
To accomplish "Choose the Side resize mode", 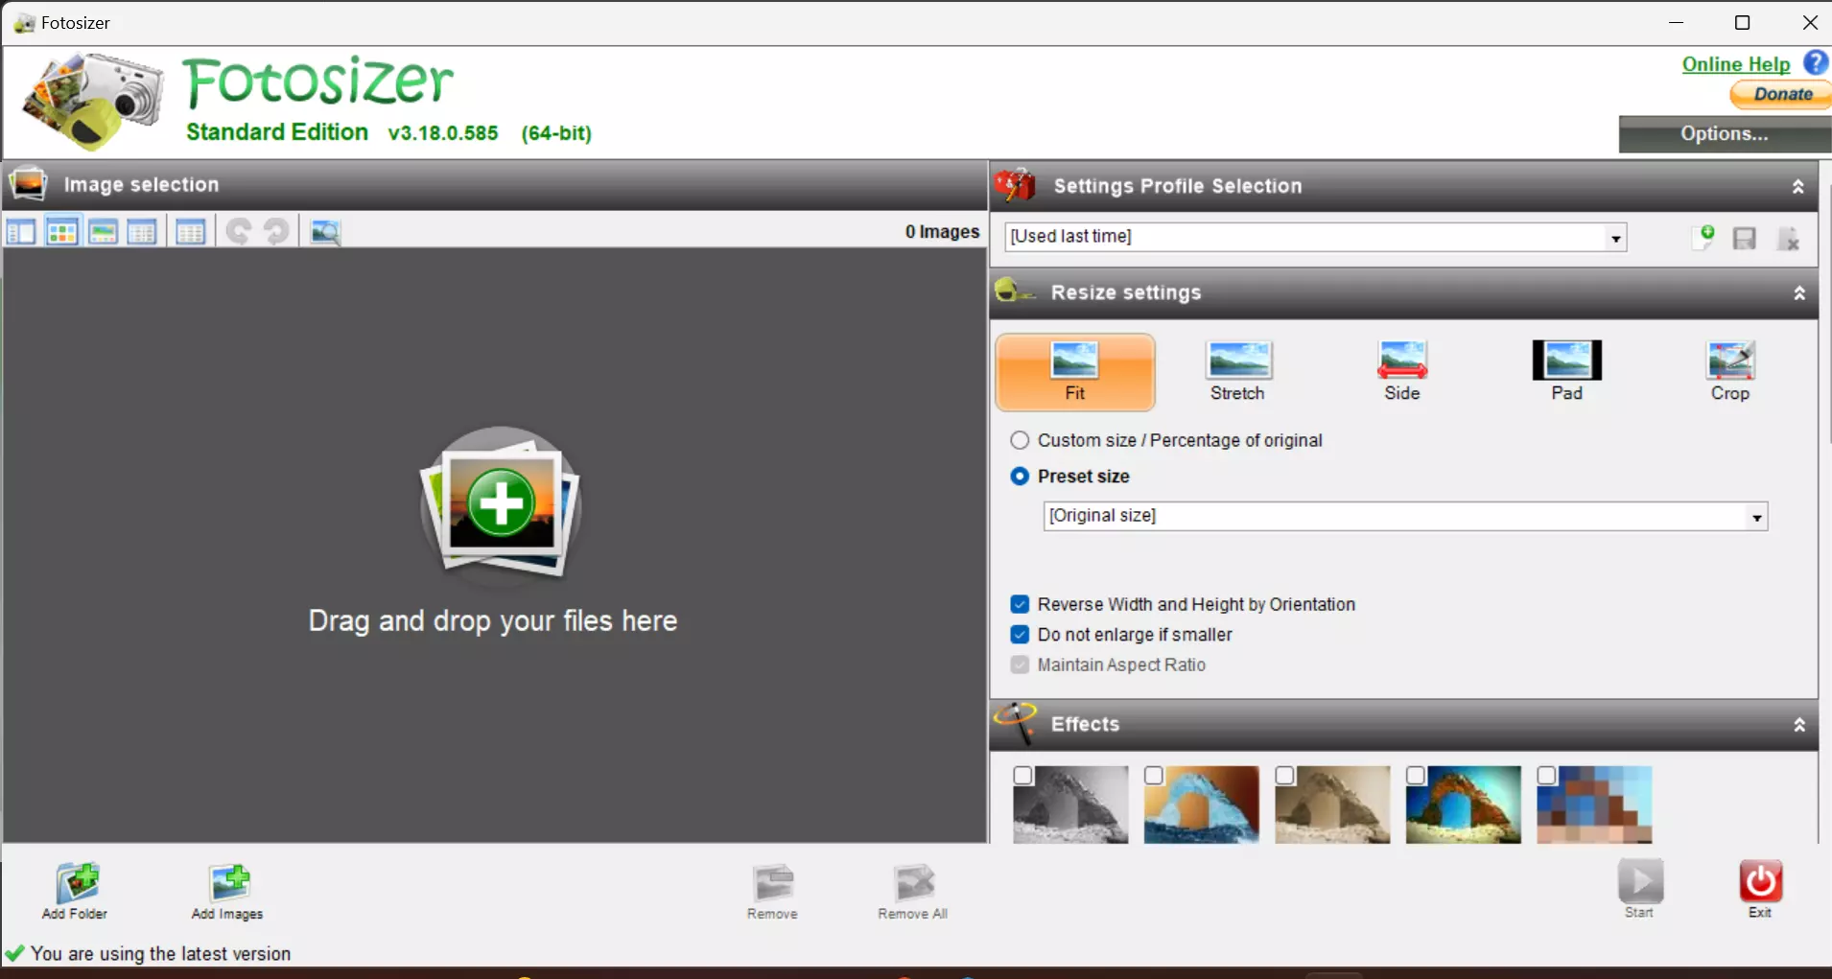I will point(1401,372).
